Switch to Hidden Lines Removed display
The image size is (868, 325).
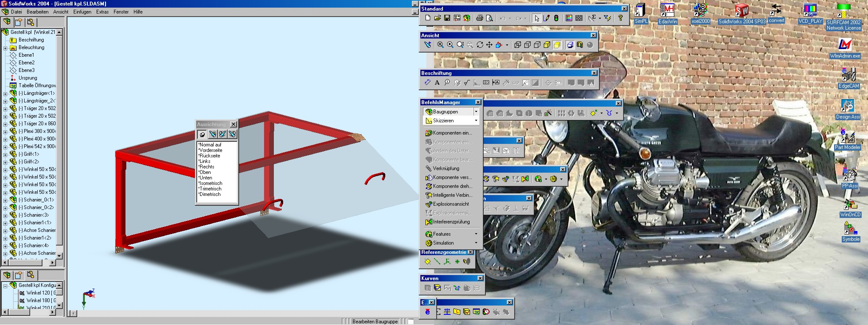click(537, 45)
